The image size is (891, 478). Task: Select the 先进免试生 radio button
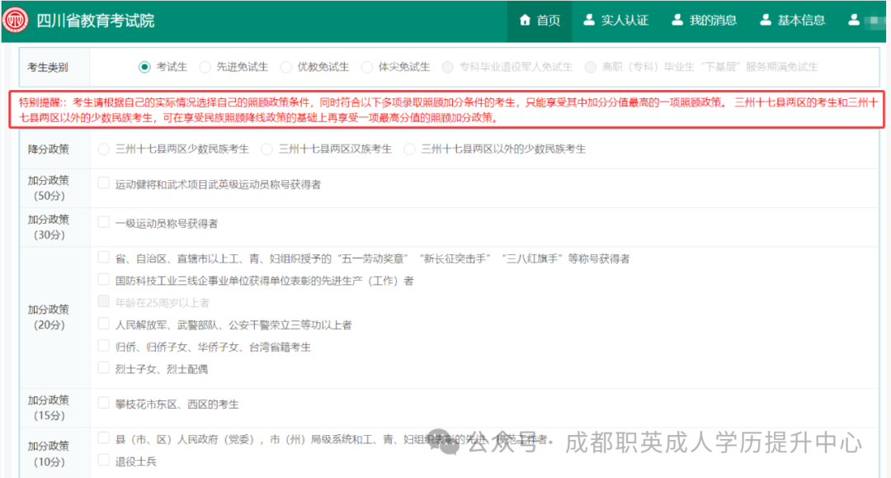pos(205,67)
